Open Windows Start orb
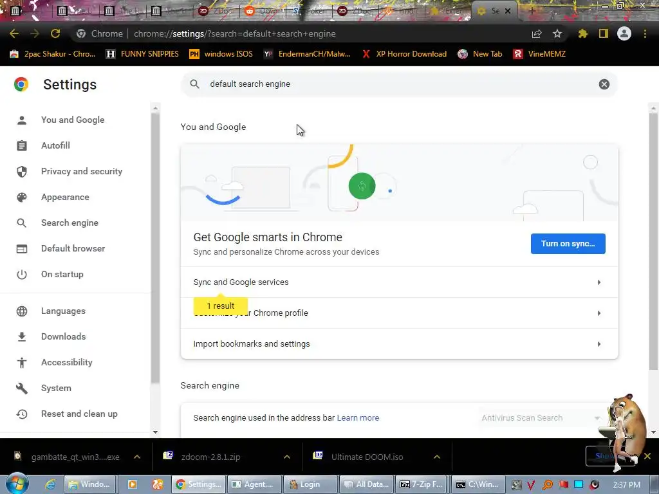The image size is (659, 494). click(17, 483)
